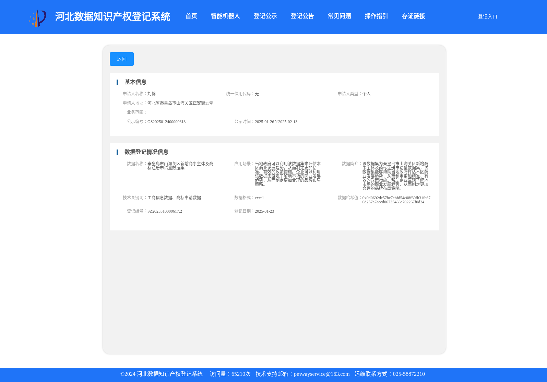
Task: Click the 技术关键词 label
Action: pos(134,198)
